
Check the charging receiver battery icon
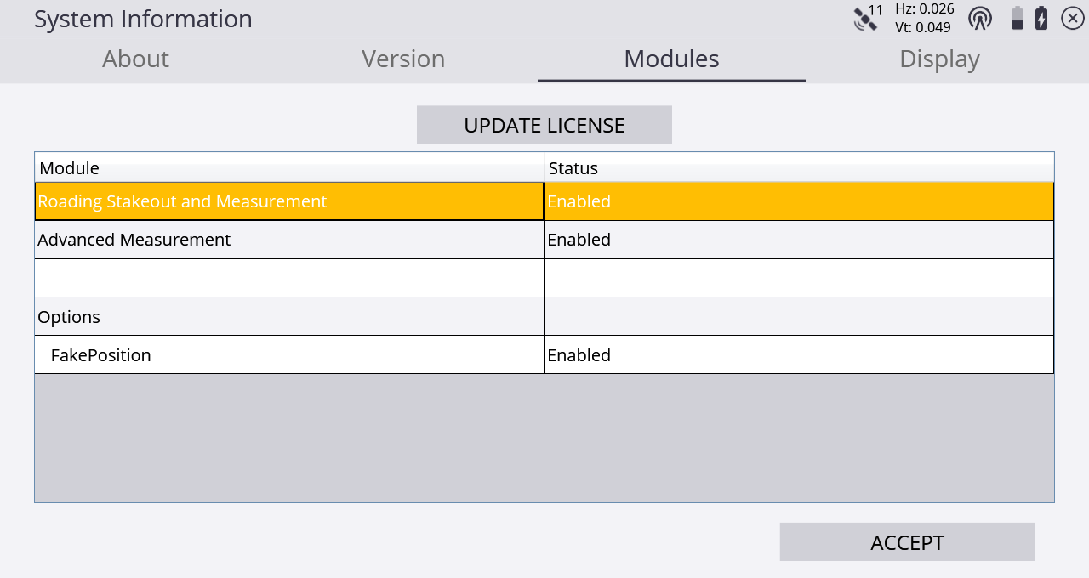(1041, 18)
